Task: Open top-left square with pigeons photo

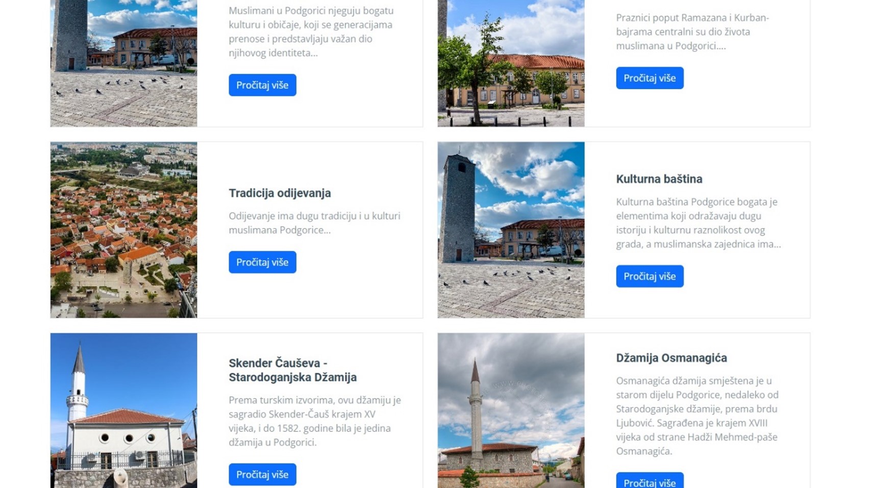Action: tap(123, 63)
